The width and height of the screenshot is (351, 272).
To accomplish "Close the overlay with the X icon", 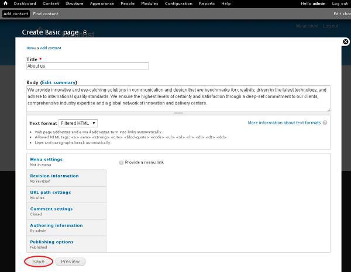I will coord(345,42).
